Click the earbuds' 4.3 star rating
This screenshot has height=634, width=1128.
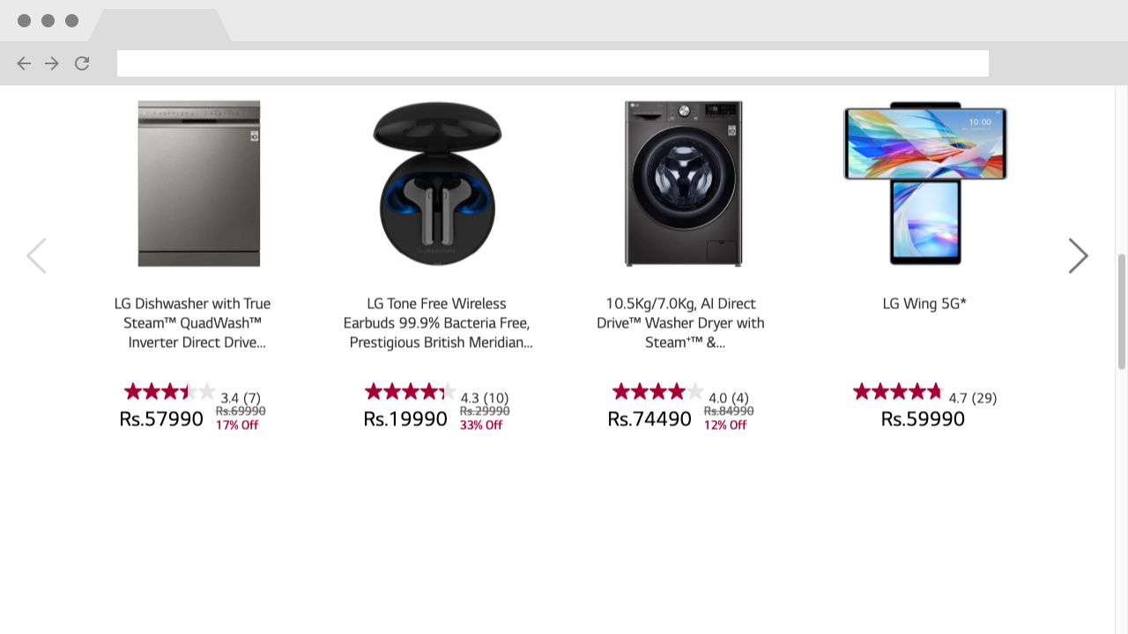coord(410,391)
